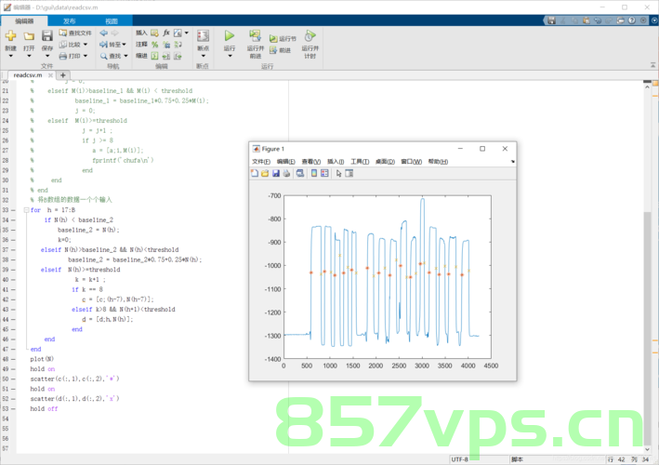
Task: Click Open File icon in Figure 1 toolbar
Action: click(x=265, y=173)
